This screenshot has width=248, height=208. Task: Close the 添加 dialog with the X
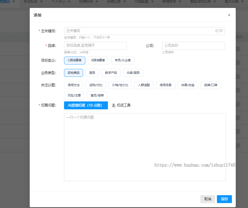click(229, 15)
